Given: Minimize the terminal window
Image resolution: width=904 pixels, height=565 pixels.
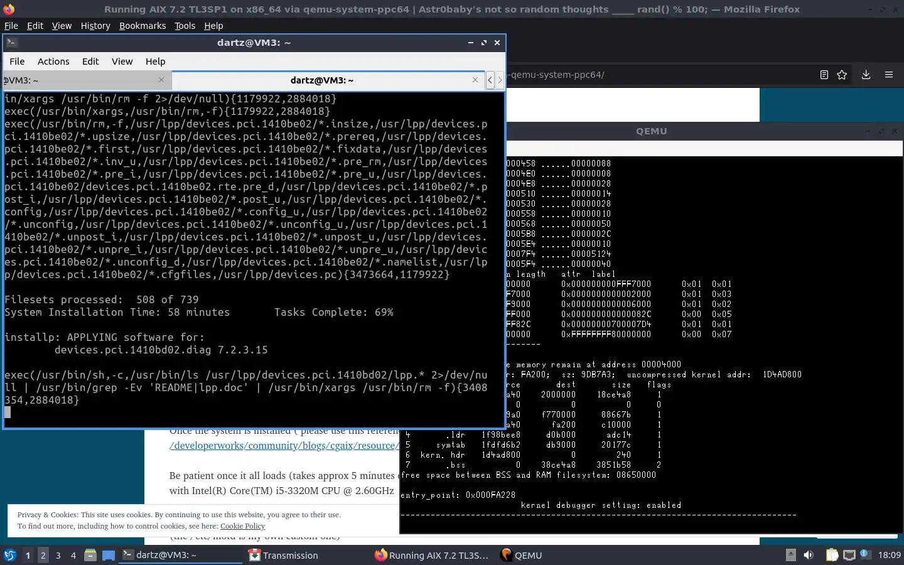Looking at the screenshot, I should 470,43.
